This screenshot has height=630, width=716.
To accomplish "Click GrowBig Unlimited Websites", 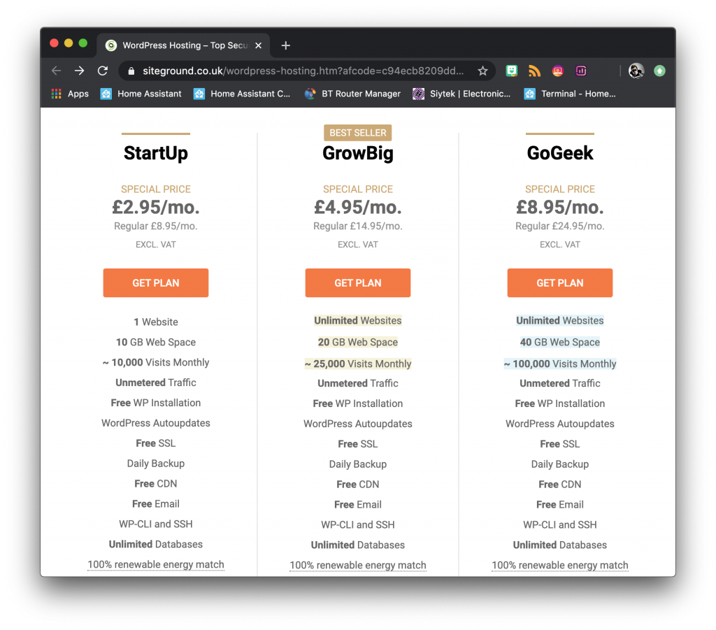I will pyautogui.click(x=358, y=321).
